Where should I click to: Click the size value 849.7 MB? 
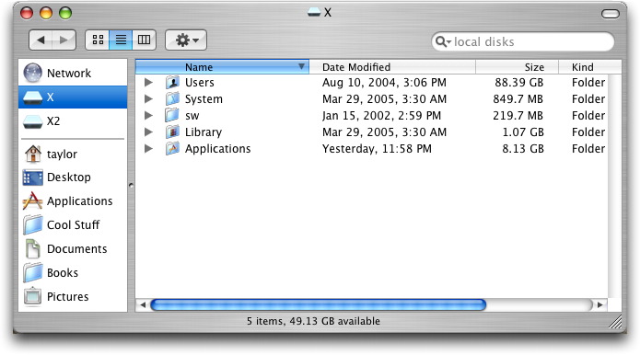pyautogui.click(x=518, y=99)
